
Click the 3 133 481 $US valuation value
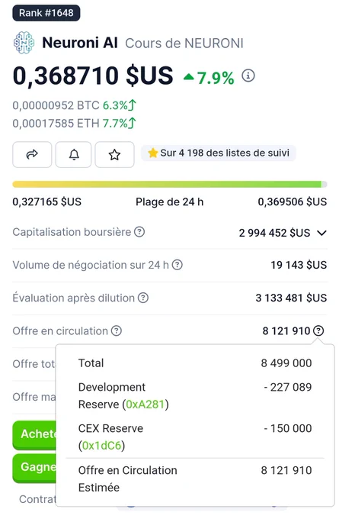[x=291, y=298]
